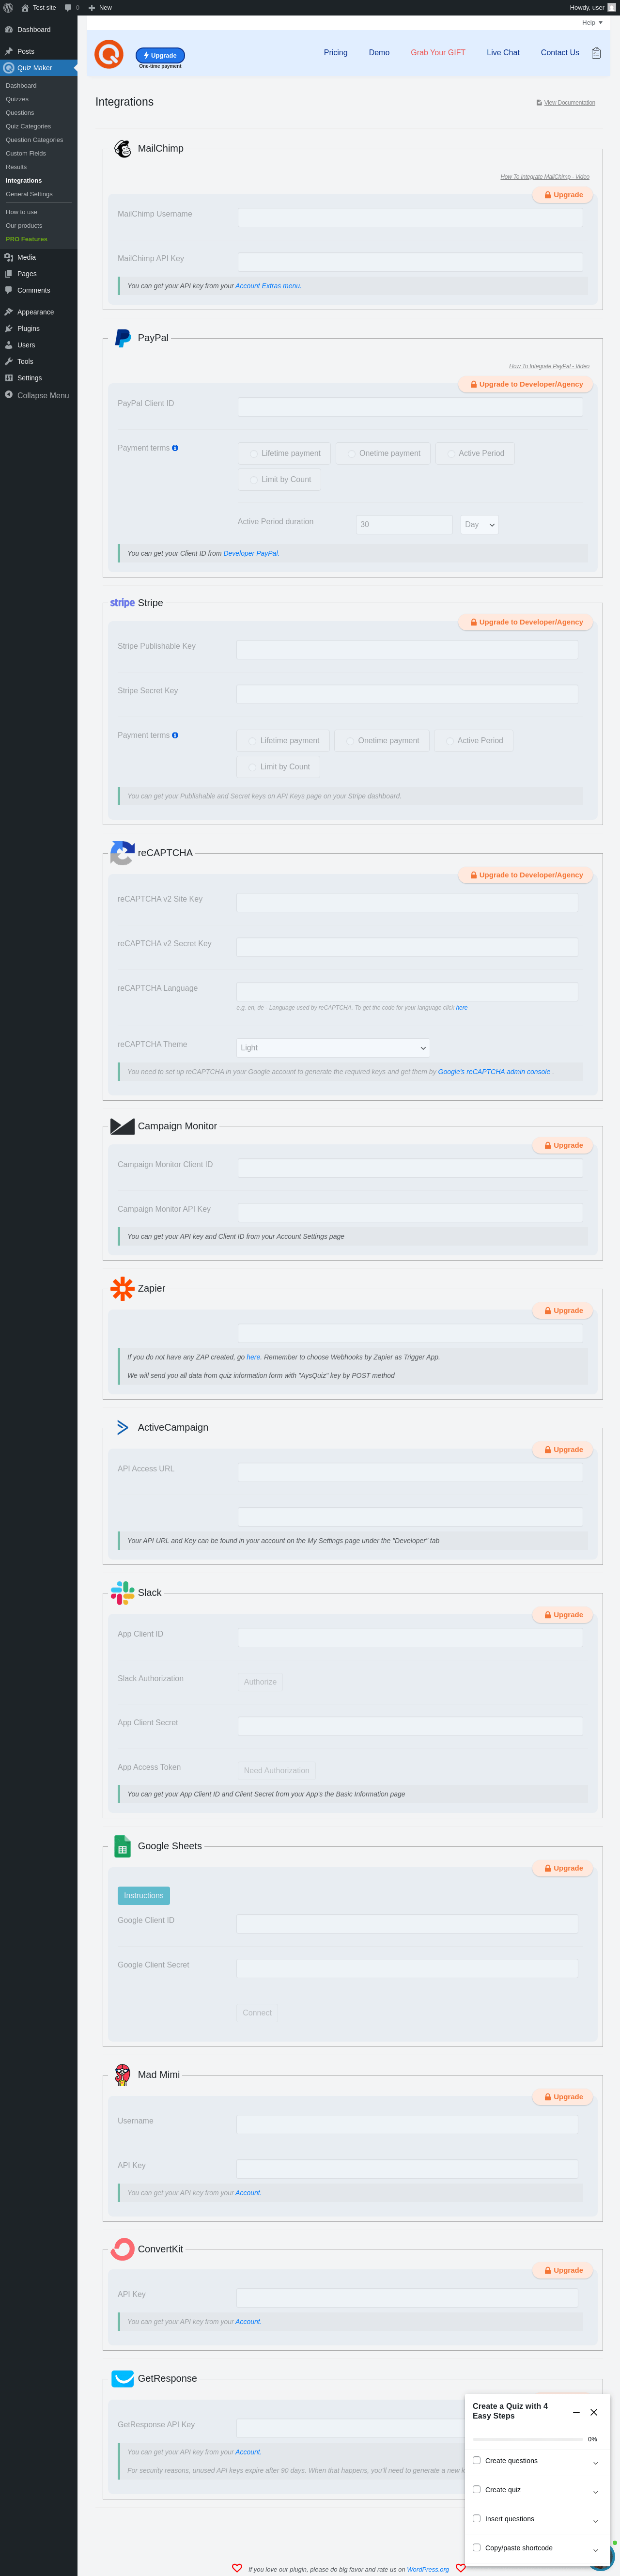The height and width of the screenshot is (2576, 620).
Task: Click the quiz steps 0% progress bar
Action: 527,2439
